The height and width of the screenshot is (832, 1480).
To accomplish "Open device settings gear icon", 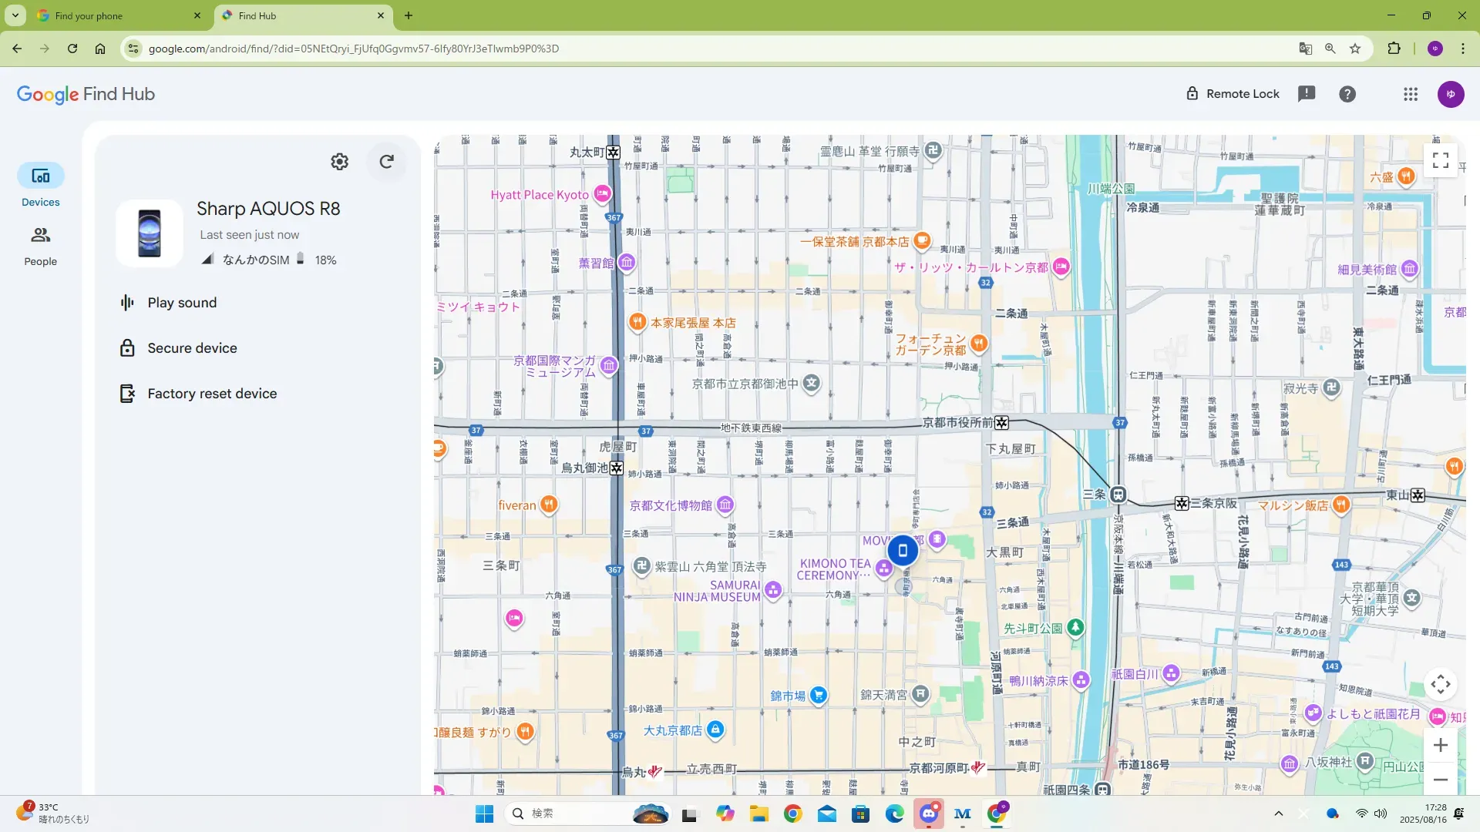I will [339, 162].
